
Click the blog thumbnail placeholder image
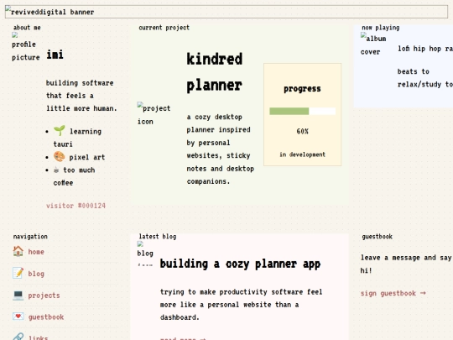145,254
